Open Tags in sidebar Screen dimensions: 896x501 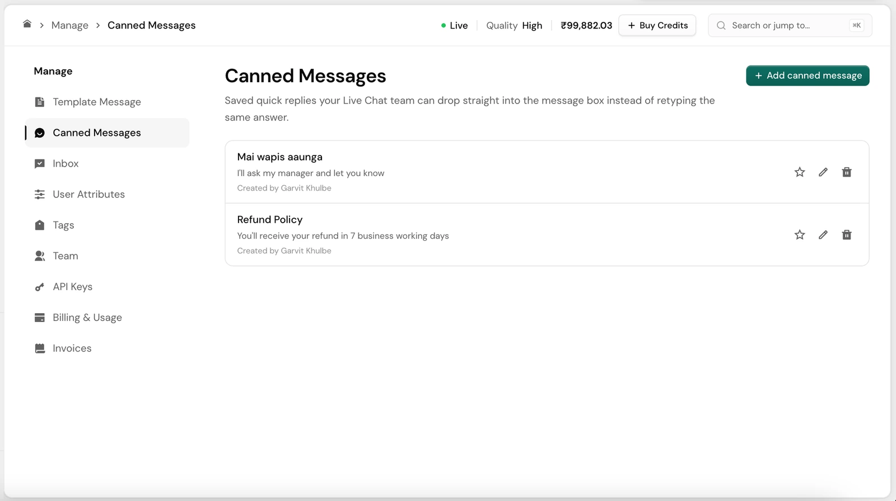point(108,225)
